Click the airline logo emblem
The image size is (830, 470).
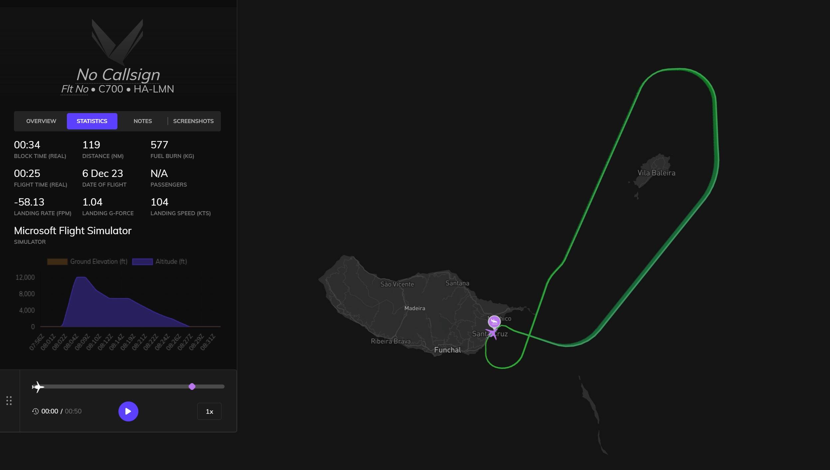click(x=117, y=41)
